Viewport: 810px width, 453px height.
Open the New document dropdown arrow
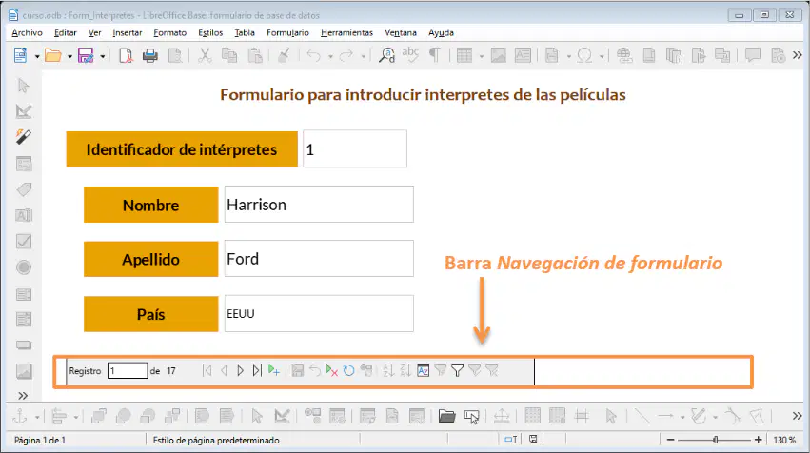pyautogui.click(x=37, y=56)
